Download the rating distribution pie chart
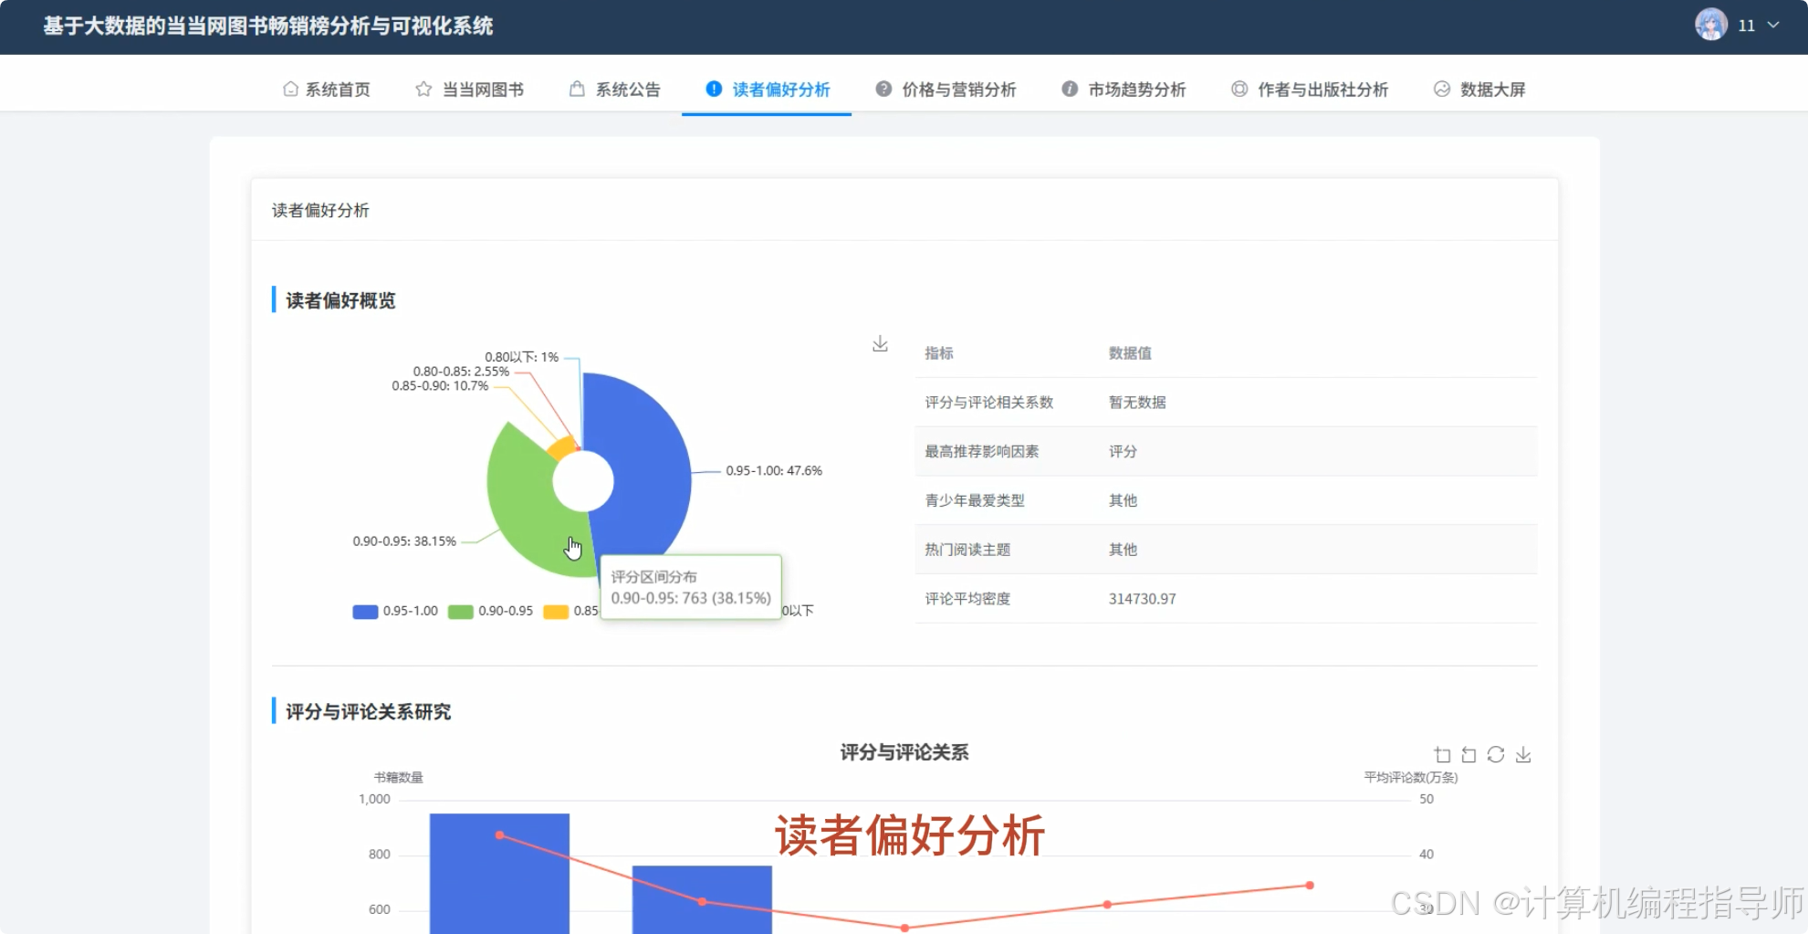Screen dimensions: 1808x934 [x=880, y=344]
